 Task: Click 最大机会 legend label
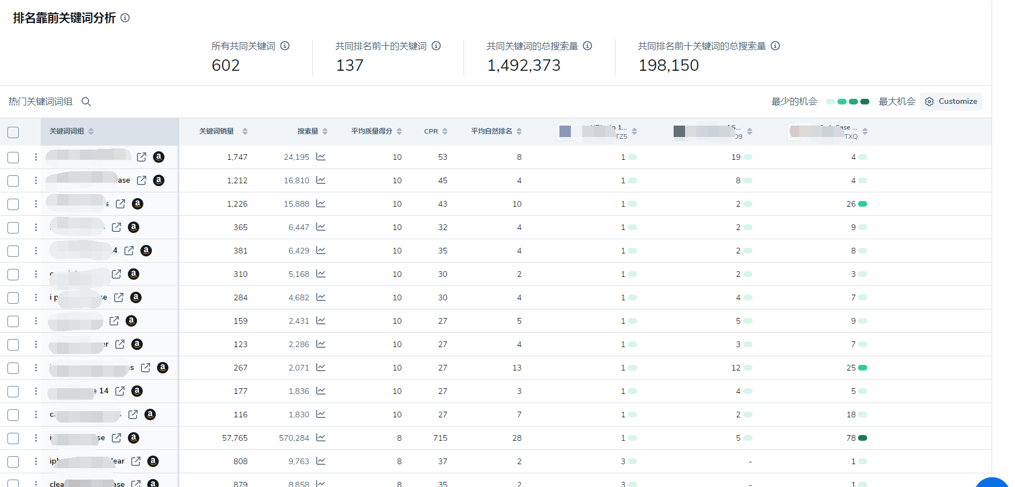coord(897,102)
